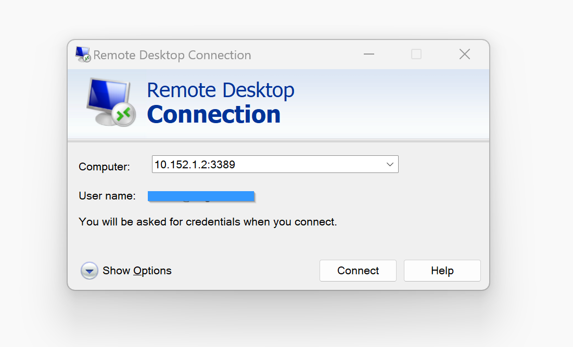Open Help
This screenshot has height=347, width=573.
pos(442,270)
